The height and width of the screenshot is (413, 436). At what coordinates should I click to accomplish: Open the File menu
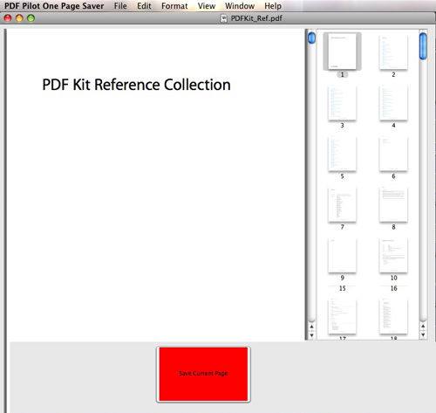pyautogui.click(x=120, y=6)
